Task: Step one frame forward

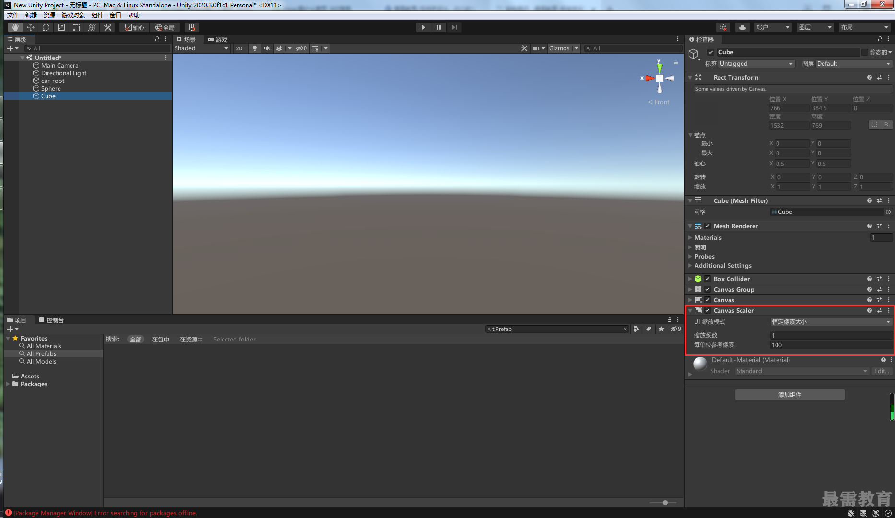Action: click(454, 27)
